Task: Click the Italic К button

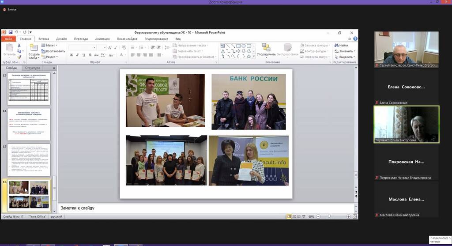Action: [78, 55]
